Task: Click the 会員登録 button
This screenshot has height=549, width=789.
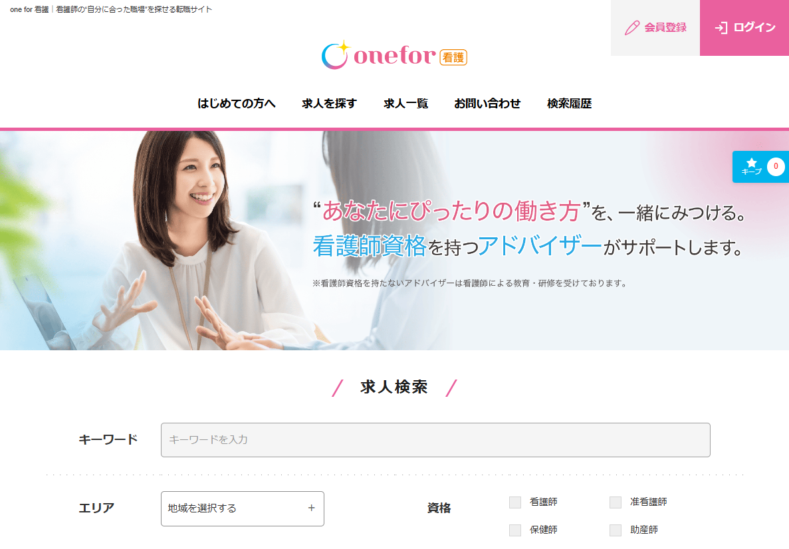Action: tap(655, 28)
